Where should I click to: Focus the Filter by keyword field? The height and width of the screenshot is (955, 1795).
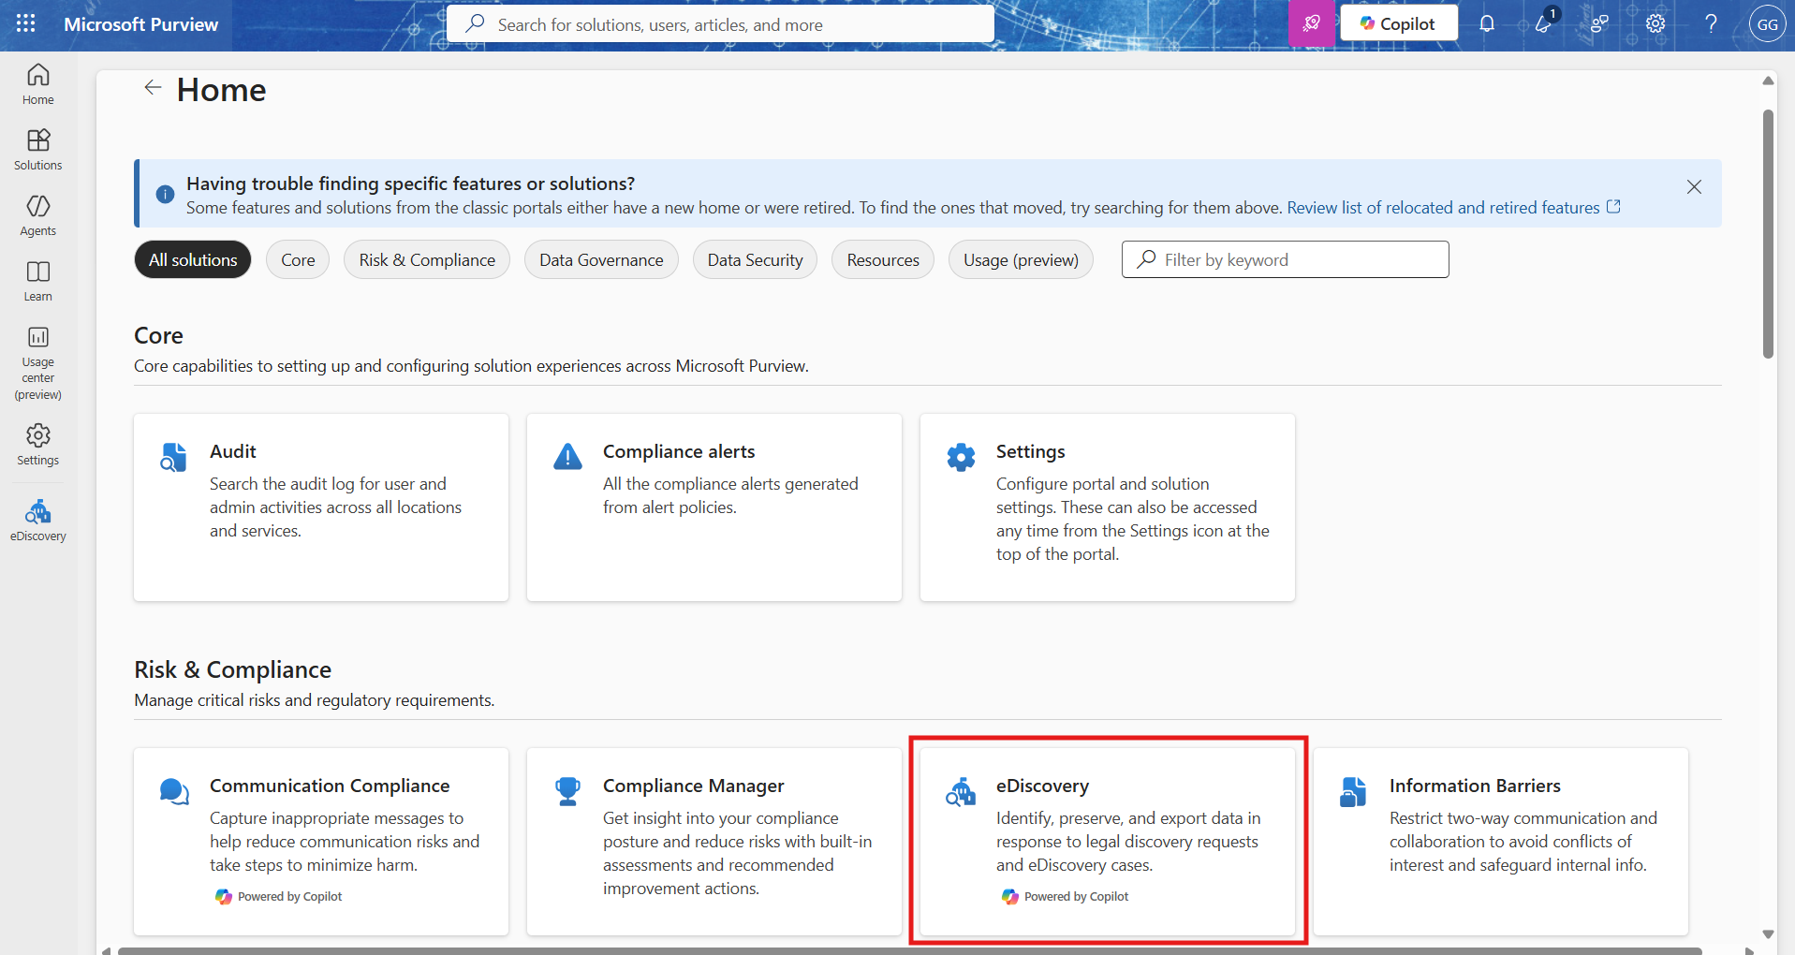[1285, 259]
